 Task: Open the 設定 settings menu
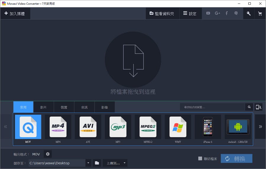pos(190,13)
